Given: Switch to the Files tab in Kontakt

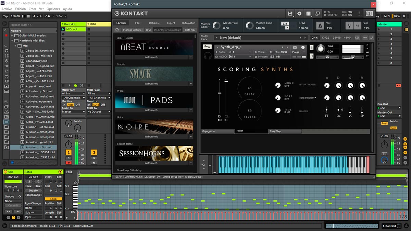Looking at the screenshot, I should click(138, 23).
